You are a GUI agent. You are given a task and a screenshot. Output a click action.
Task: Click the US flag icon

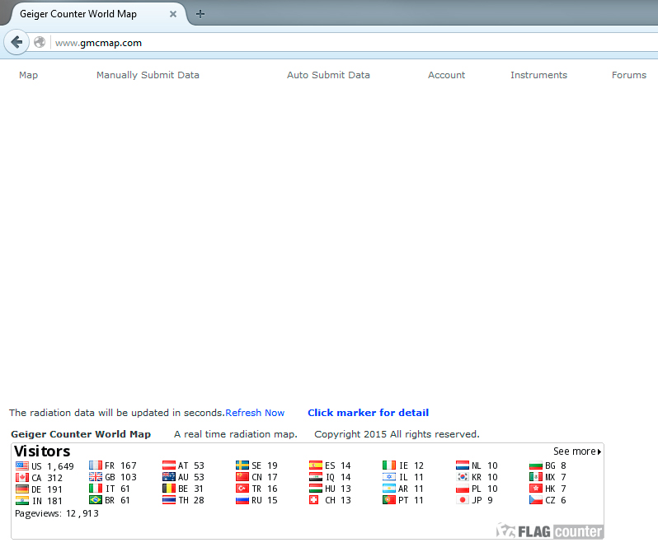pos(22,465)
